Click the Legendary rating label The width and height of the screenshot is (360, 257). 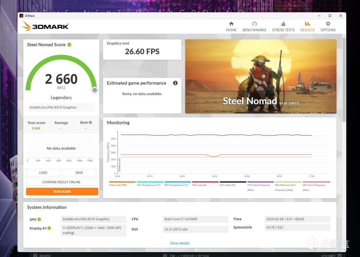61,97
